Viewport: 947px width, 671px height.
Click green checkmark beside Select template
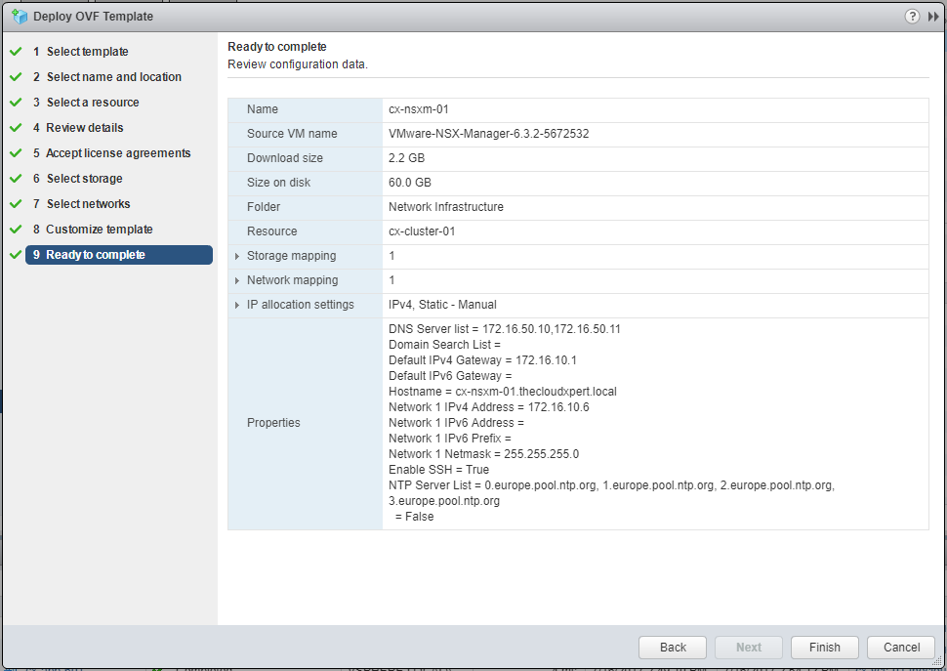coord(16,52)
